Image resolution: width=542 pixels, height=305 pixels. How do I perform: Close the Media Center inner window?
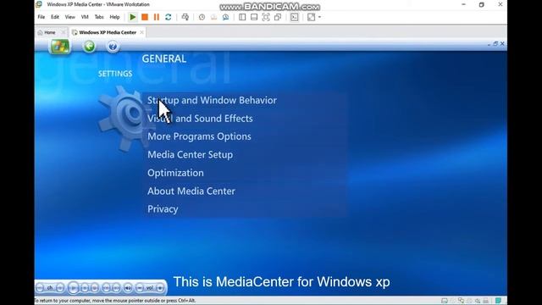point(502,43)
